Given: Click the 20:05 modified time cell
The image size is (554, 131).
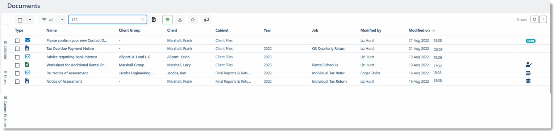Looking at the screenshot, I should coord(438,50).
